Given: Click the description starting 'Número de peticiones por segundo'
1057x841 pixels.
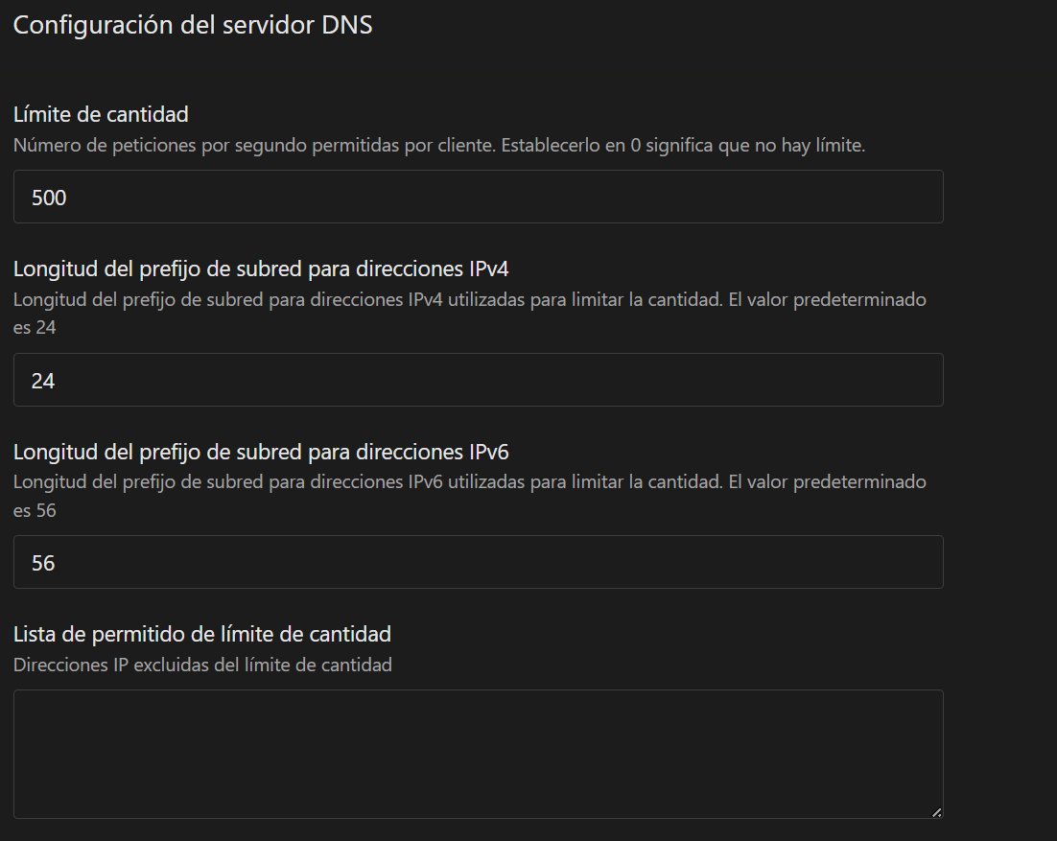Looking at the screenshot, I should coord(439,146).
